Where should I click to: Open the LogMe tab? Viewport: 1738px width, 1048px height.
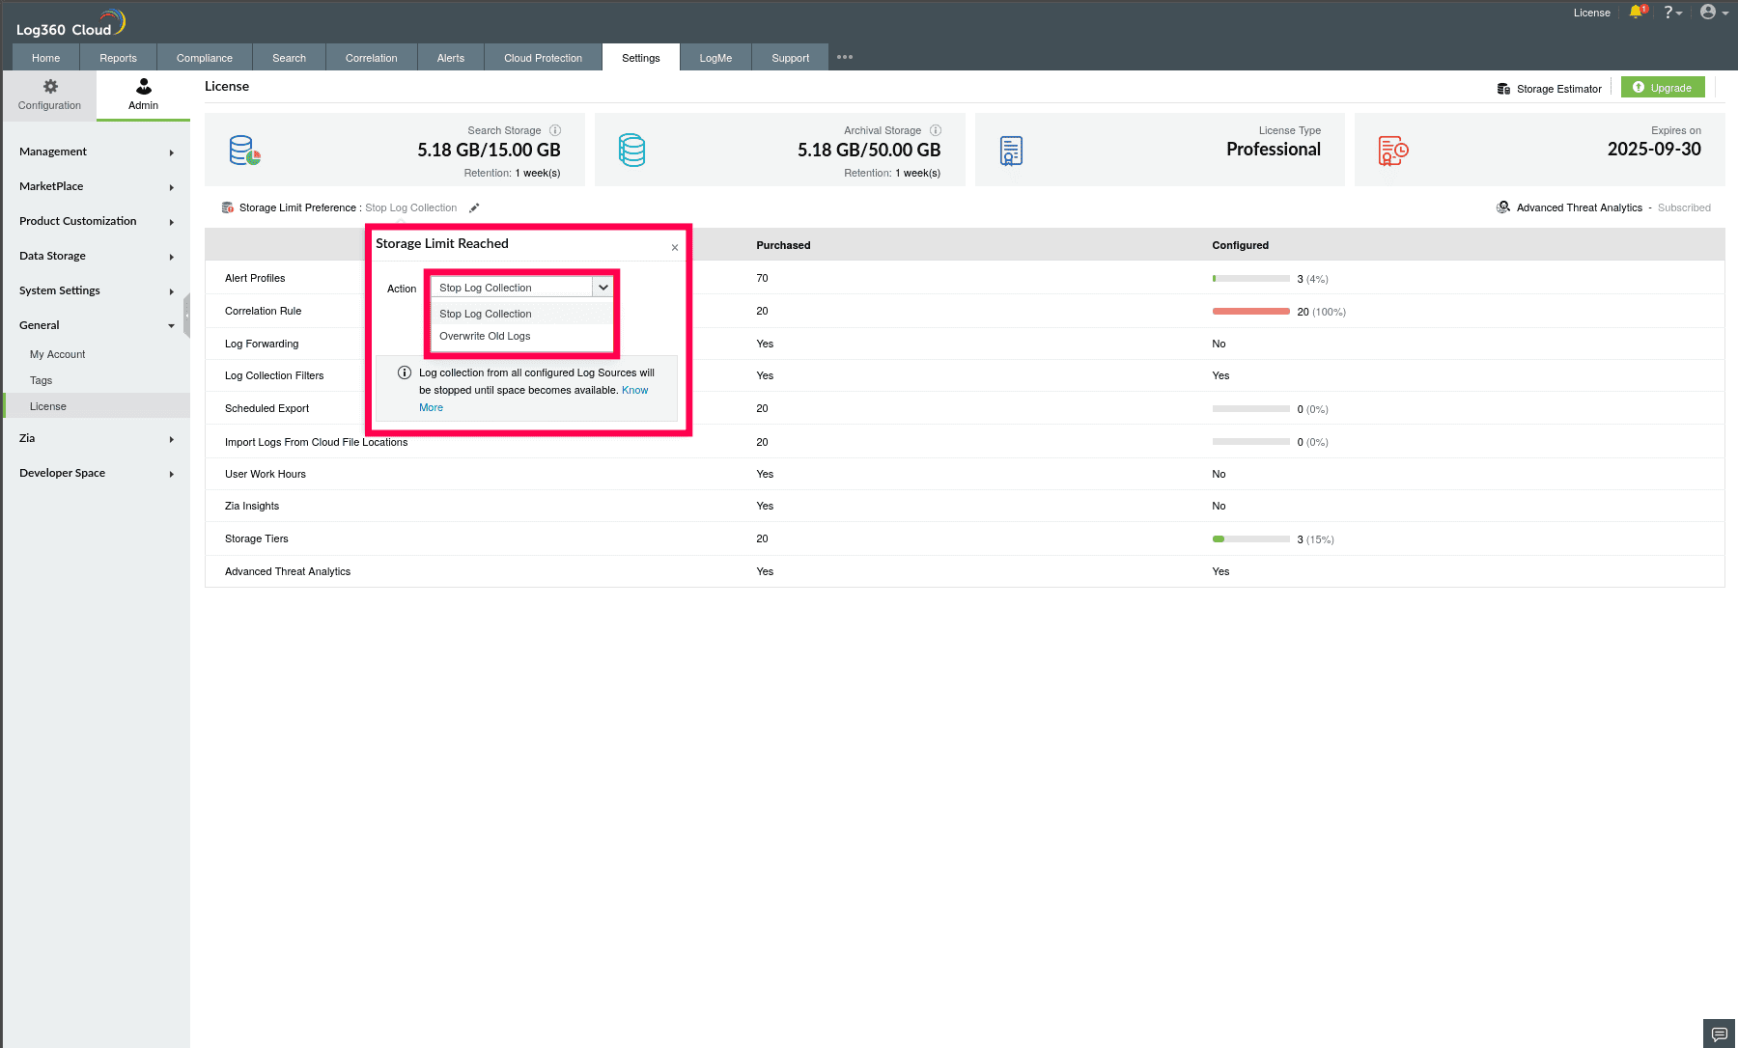point(715,58)
